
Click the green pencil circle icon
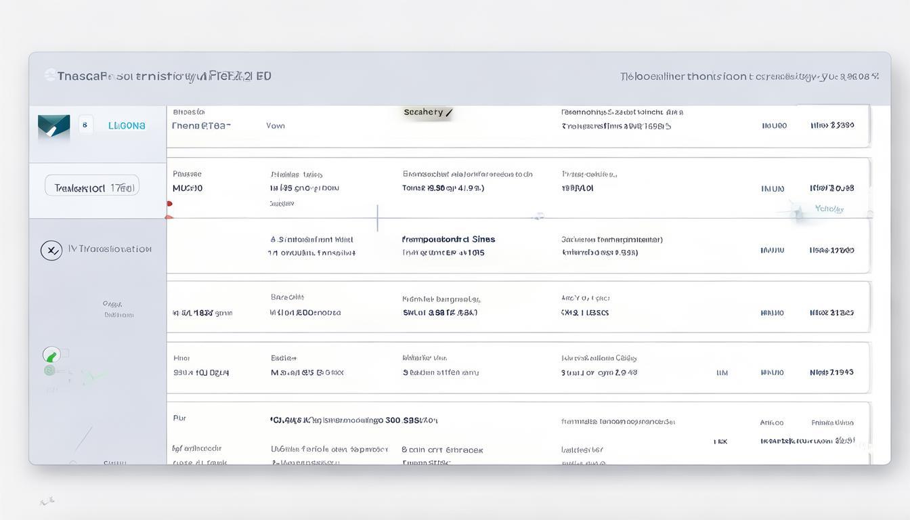51,355
